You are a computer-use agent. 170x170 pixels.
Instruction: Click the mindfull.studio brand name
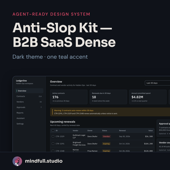[x=44, y=161]
